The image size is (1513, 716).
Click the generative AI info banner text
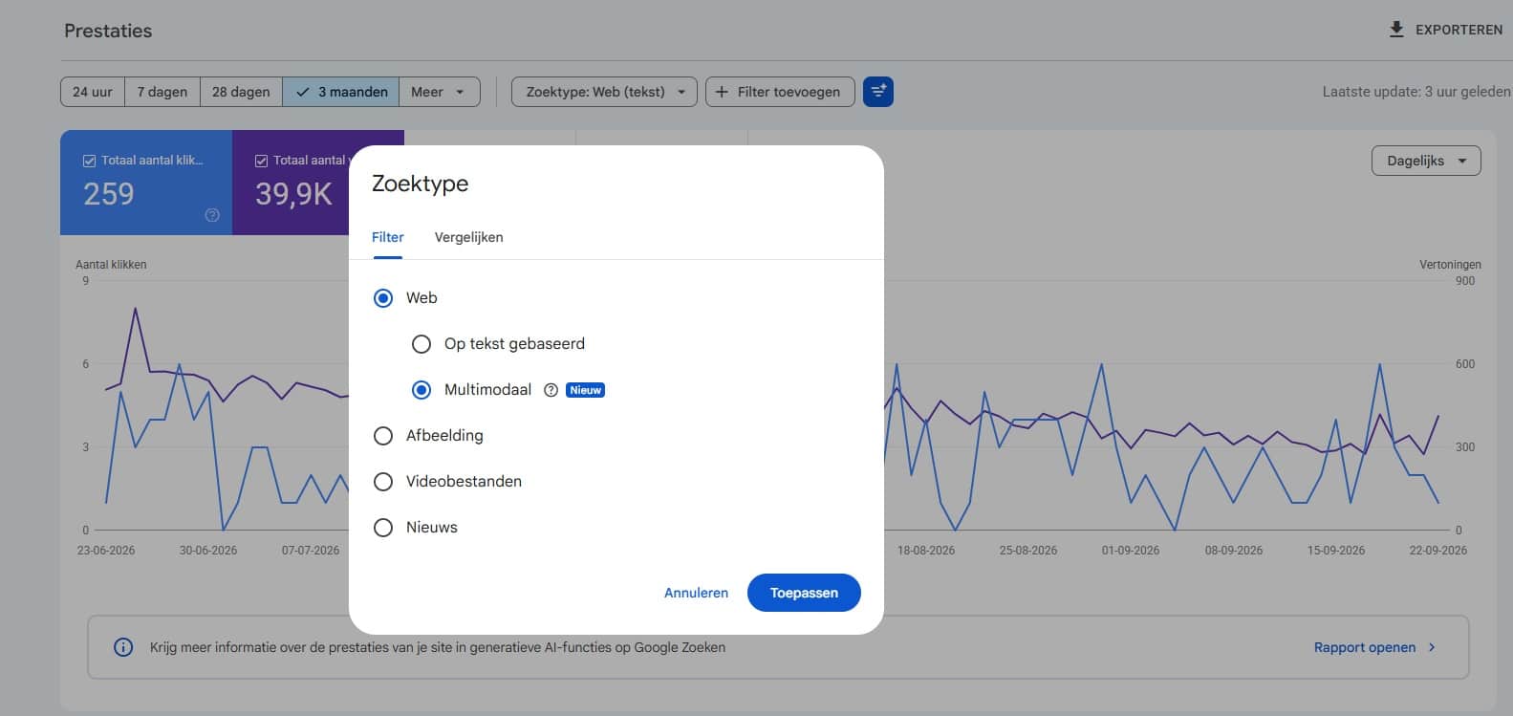(438, 647)
